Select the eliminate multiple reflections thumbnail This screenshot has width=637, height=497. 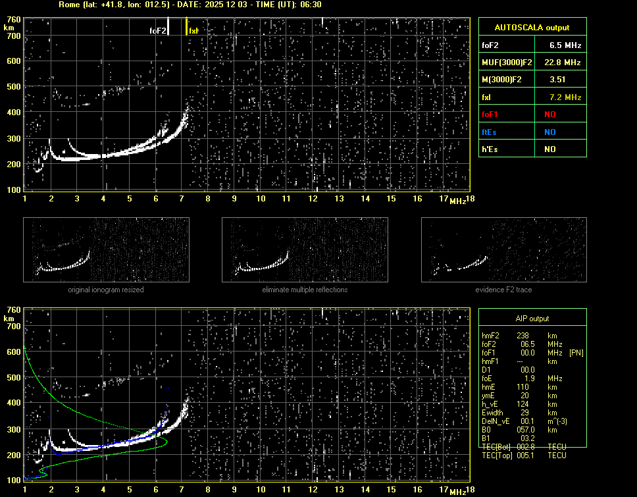coord(305,251)
